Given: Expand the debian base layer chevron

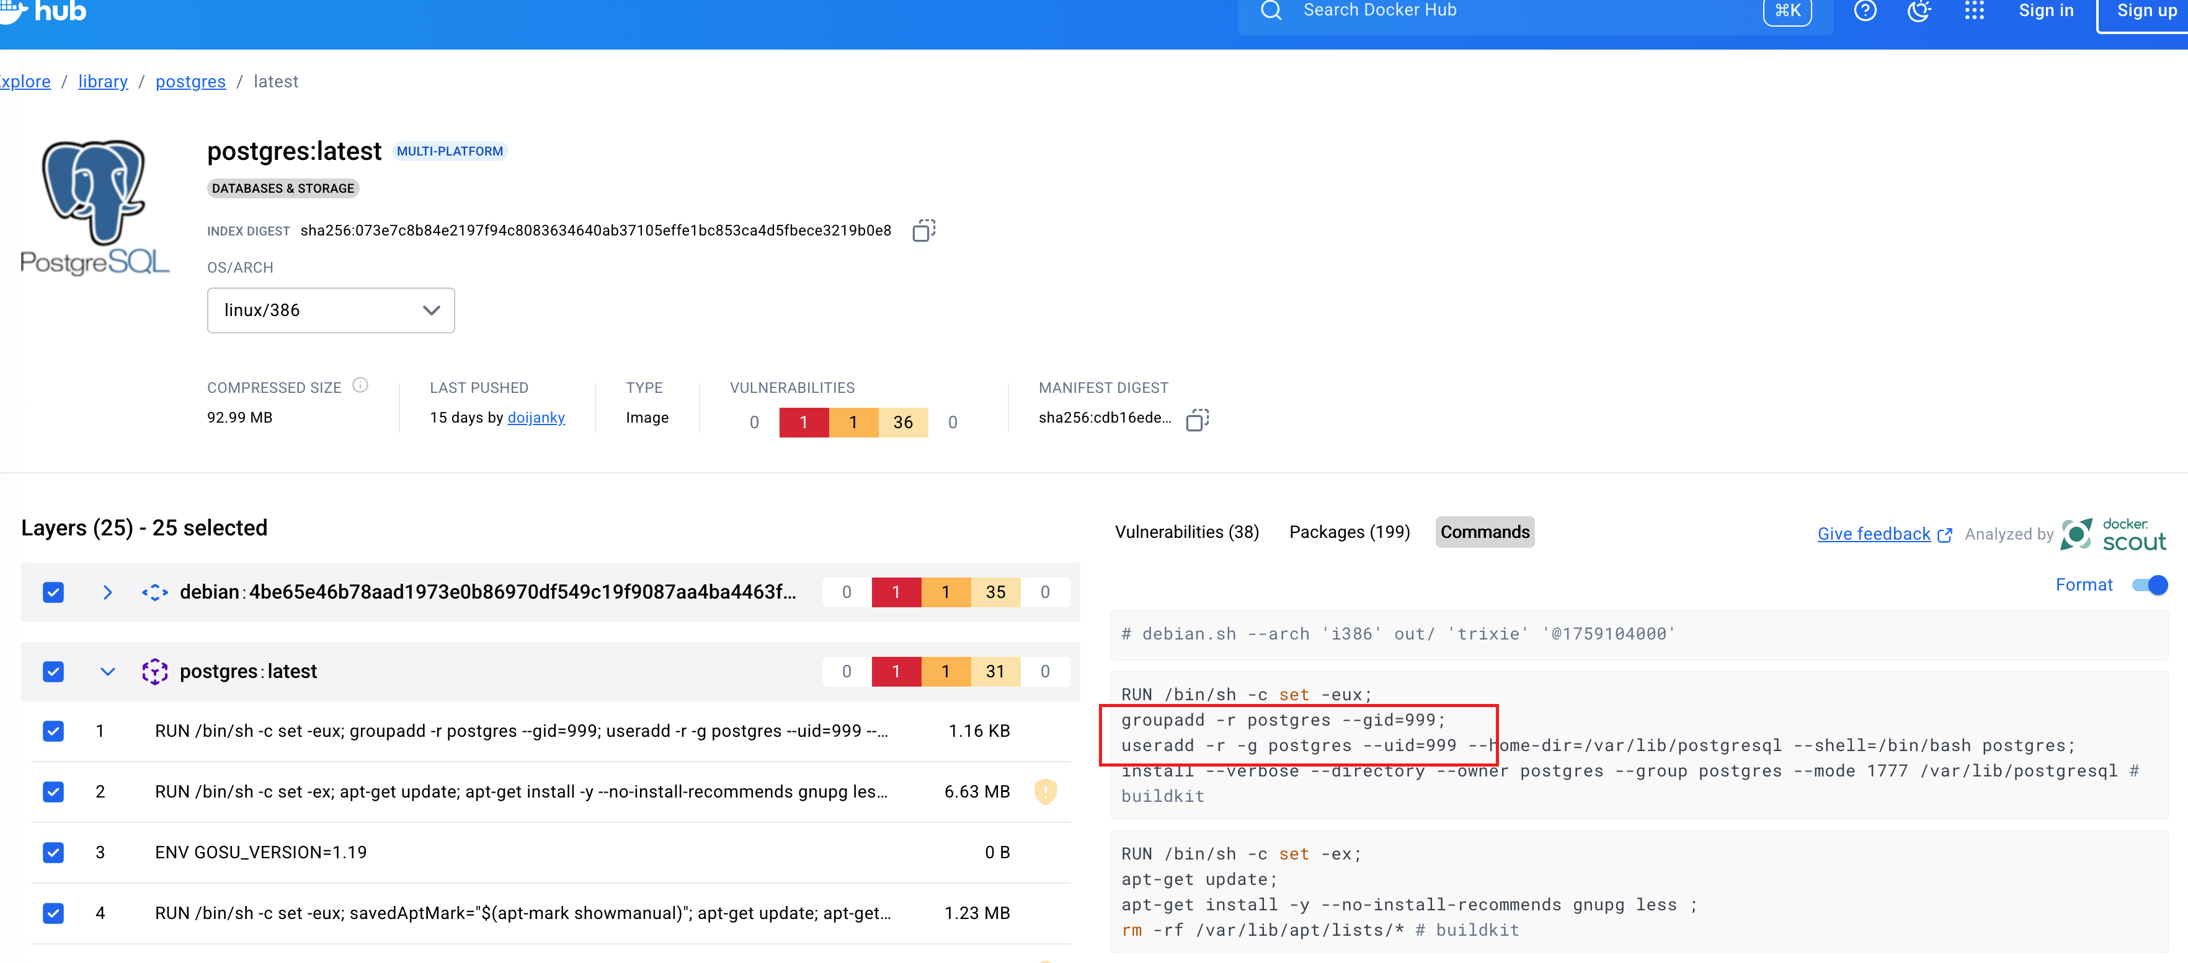Looking at the screenshot, I should (107, 592).
